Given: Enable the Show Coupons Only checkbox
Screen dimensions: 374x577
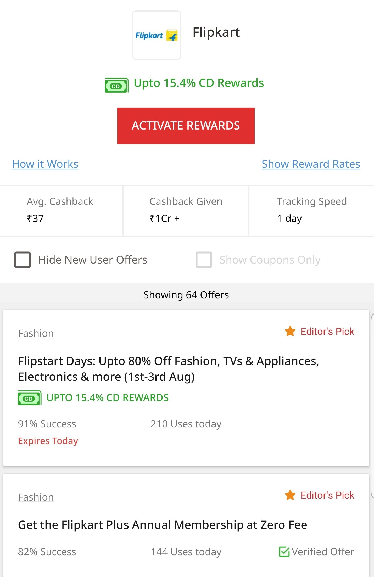Looking at the screenshot, I should pos(204,260).
